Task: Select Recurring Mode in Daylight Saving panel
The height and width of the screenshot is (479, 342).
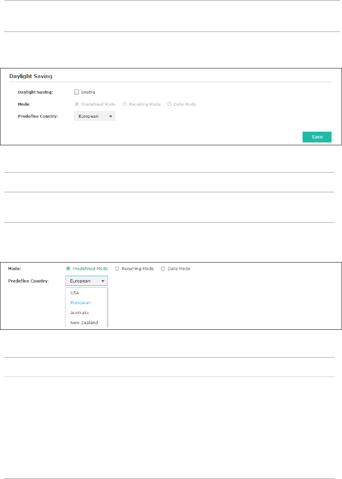Action: point(125,104)
